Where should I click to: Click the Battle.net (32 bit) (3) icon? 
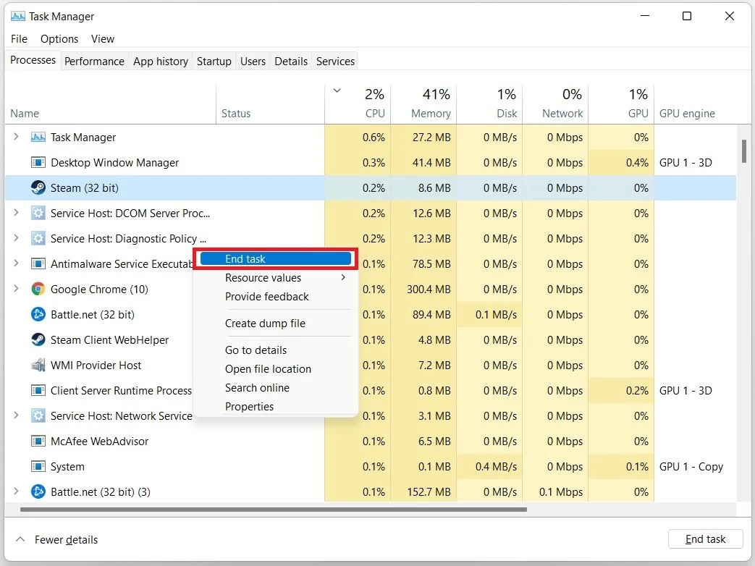click(38, 492)
